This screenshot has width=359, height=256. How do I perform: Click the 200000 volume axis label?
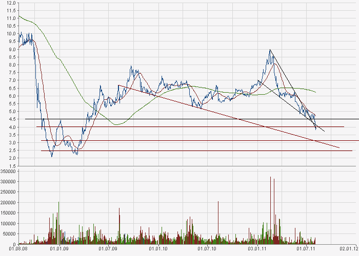(8, 203)
